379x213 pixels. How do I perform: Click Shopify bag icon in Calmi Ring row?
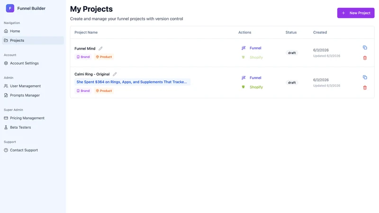tap(243, 87)
